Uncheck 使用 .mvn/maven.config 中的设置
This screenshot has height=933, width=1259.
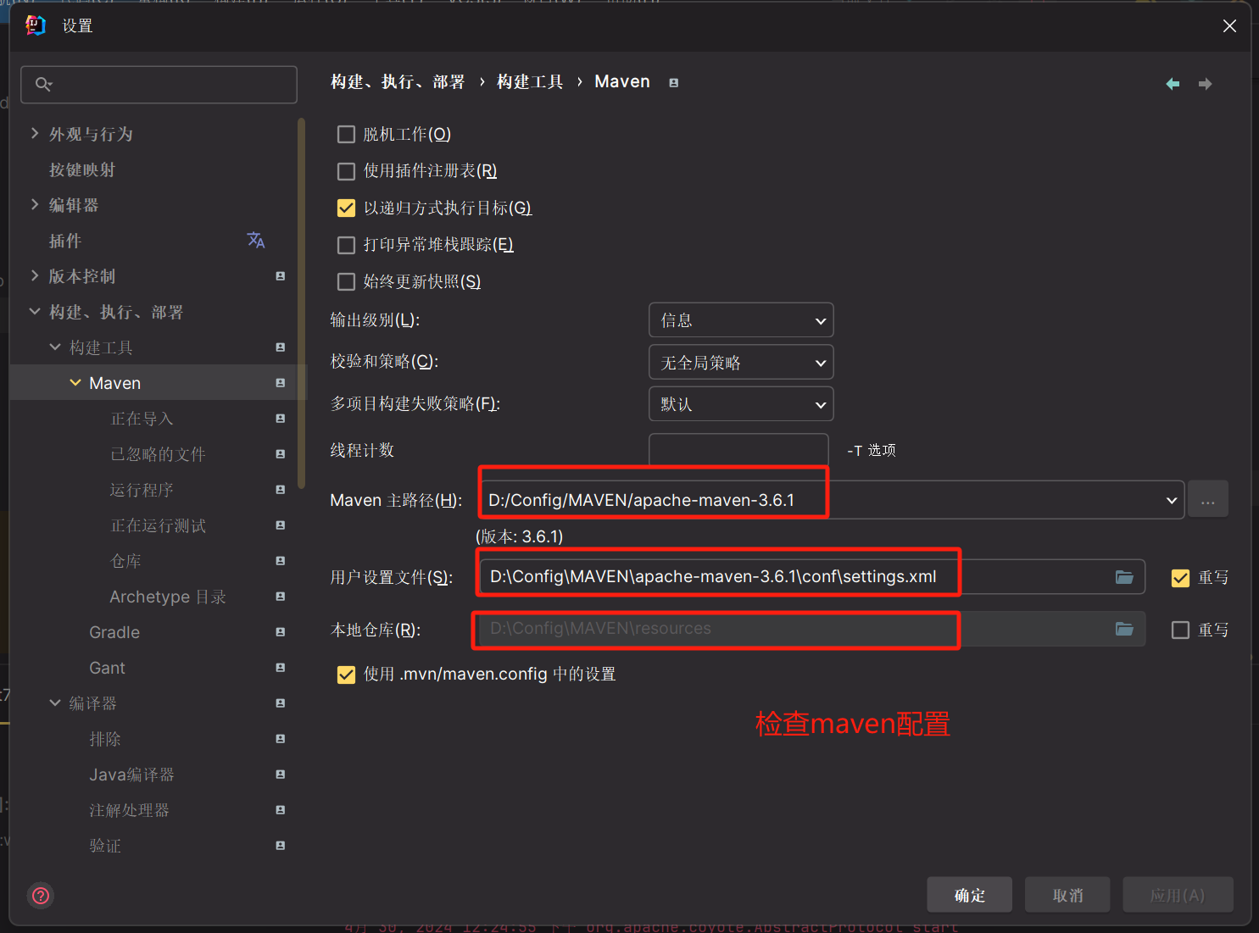tap(346, 675)
